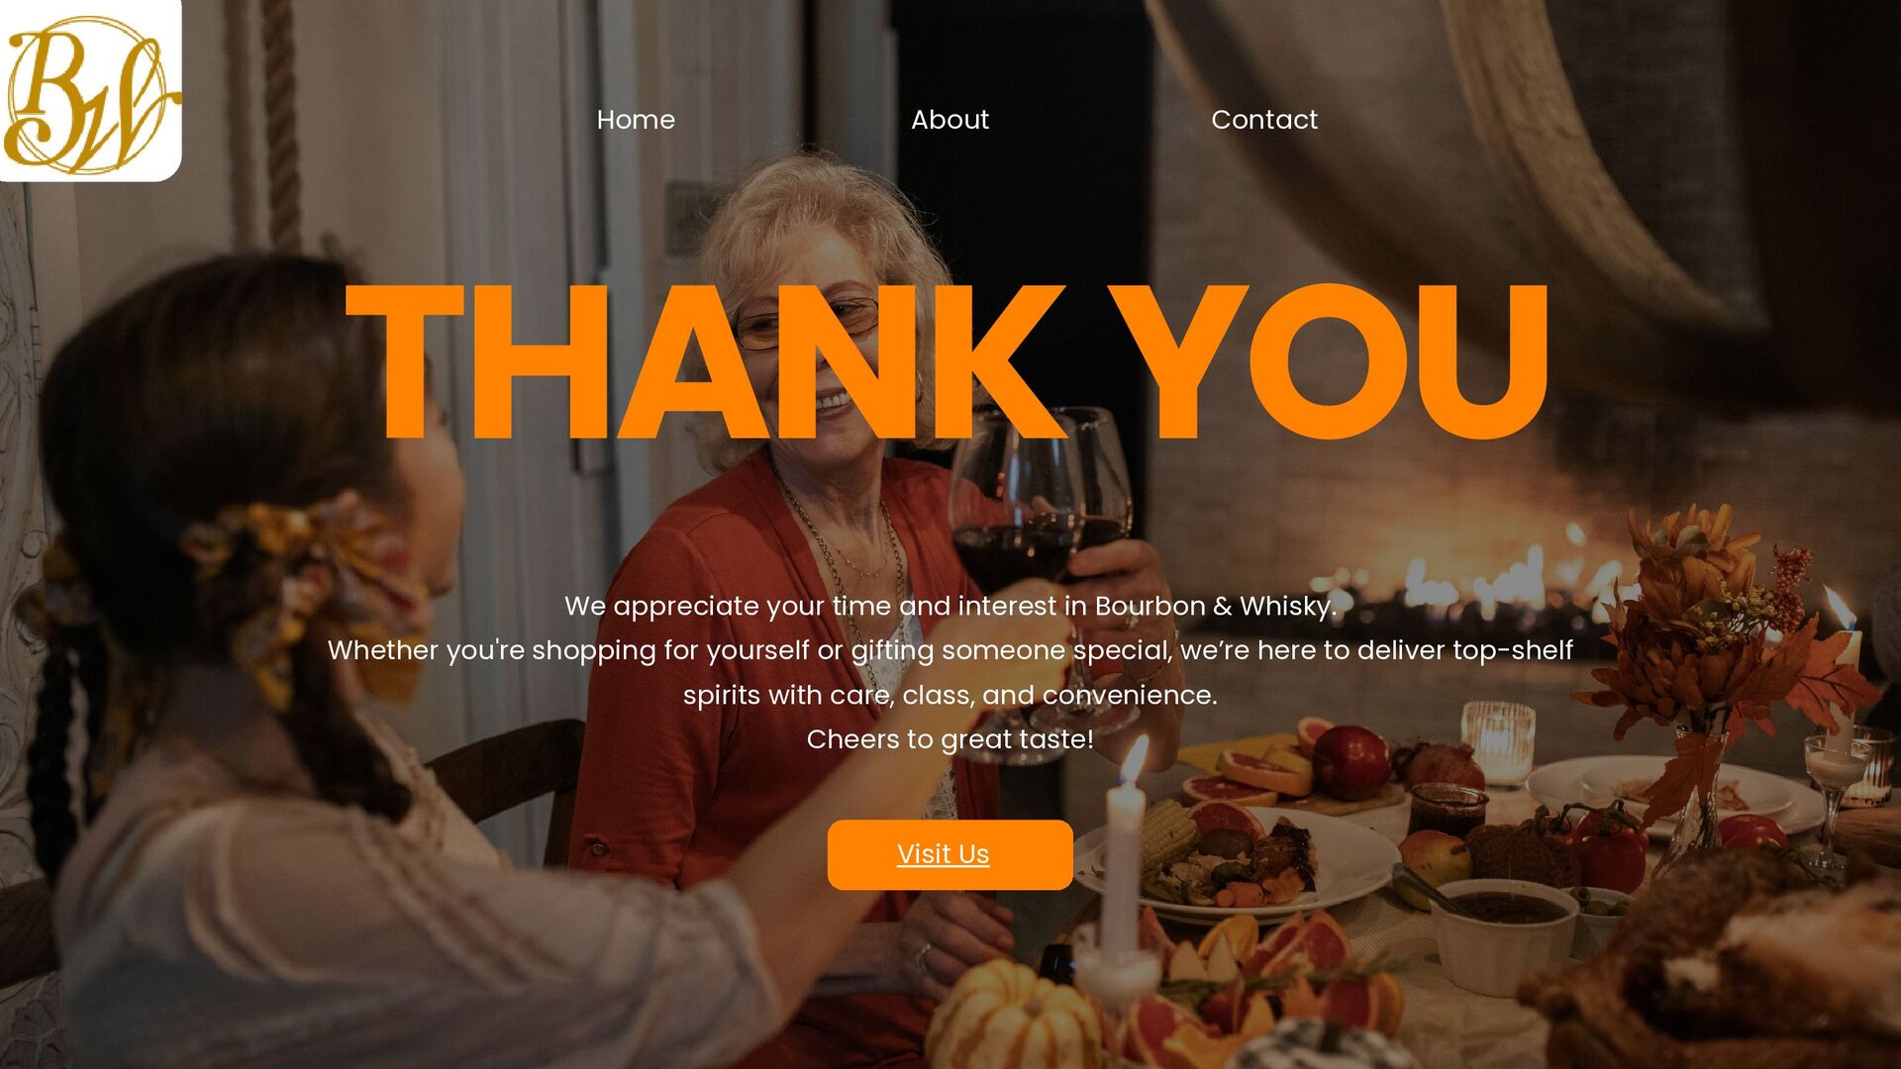Screen dimensions: 1901x1069
Task: Click the 'We appreciate your time' sentence
Action: [950, 606]
